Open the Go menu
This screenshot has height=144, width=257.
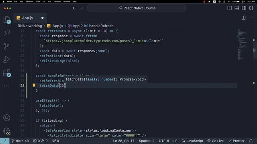[x=44, y=2]
